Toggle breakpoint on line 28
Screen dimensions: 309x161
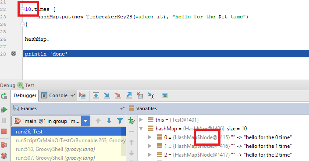pos(14,53)
